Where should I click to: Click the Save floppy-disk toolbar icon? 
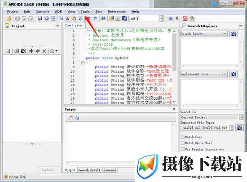pyautogui.click(x=40, y=18)
